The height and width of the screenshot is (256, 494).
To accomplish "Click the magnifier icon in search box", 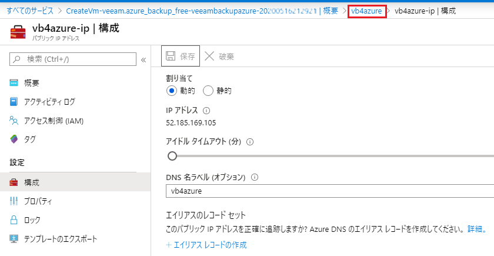I will pos(18,59).
